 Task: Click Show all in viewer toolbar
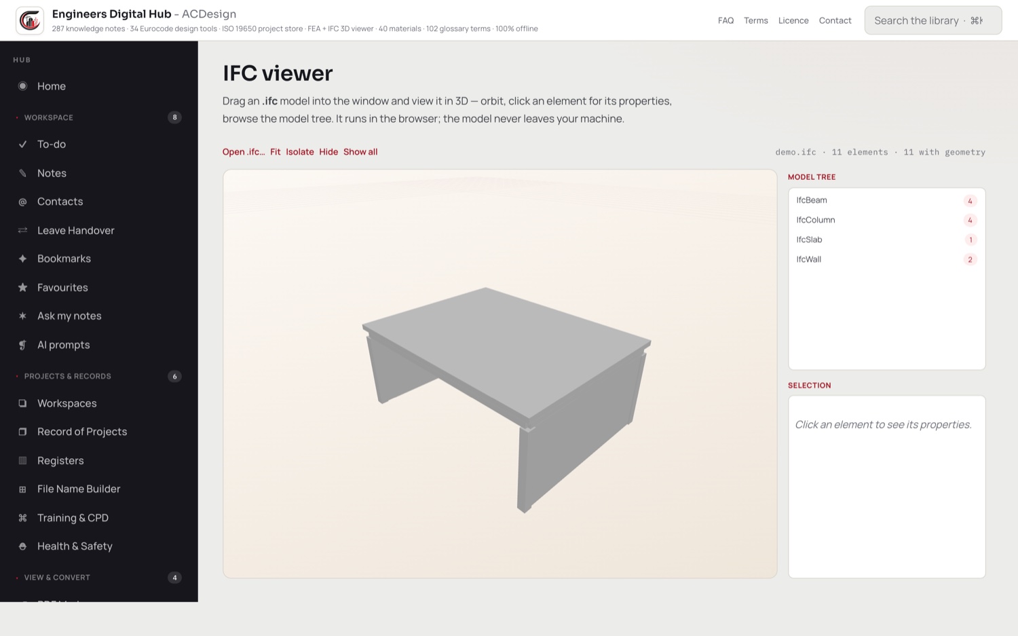coord(360,152)
